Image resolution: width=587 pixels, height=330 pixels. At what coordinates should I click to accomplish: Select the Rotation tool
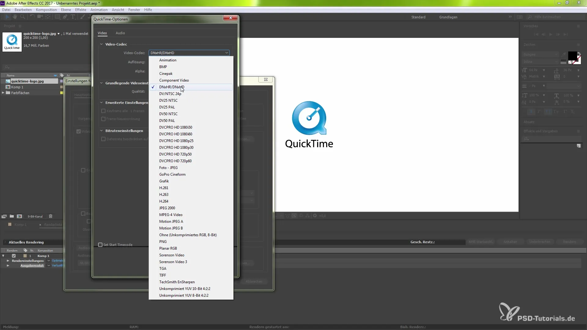pyautogui.click(x=32, y=17)
